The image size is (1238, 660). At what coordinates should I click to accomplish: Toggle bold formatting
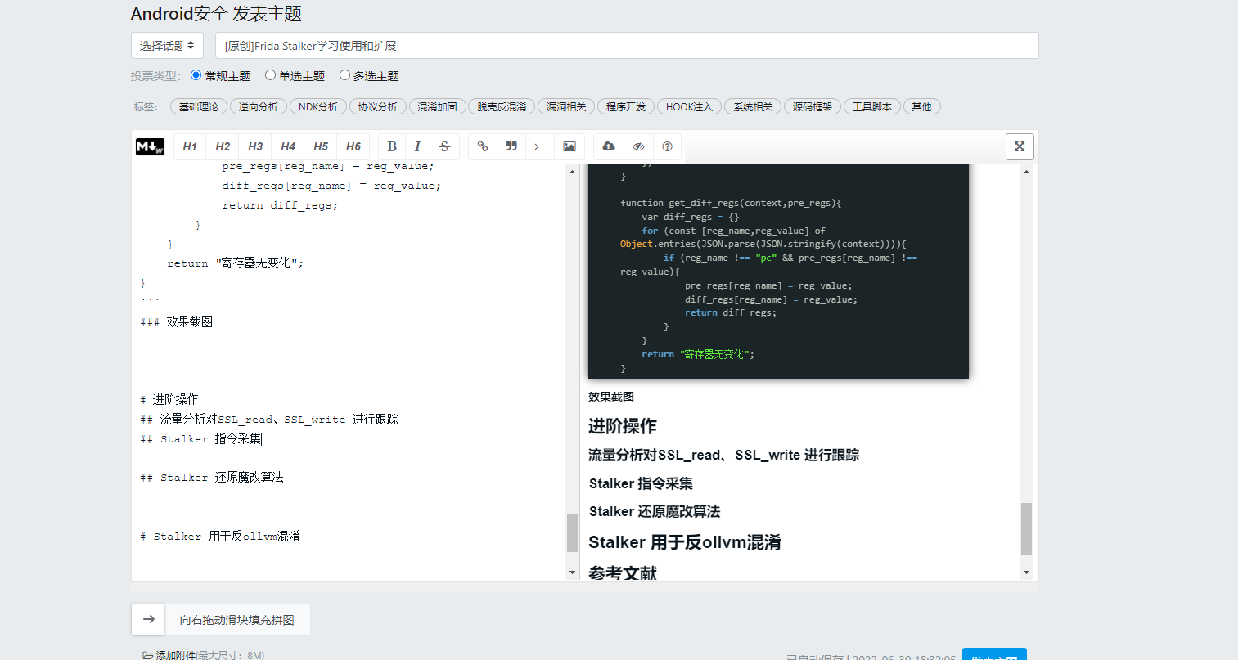click(x=392, y=146)
